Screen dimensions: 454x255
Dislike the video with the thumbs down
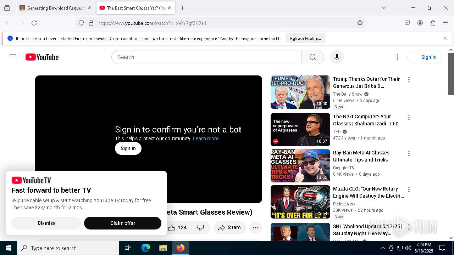[201, 228]
